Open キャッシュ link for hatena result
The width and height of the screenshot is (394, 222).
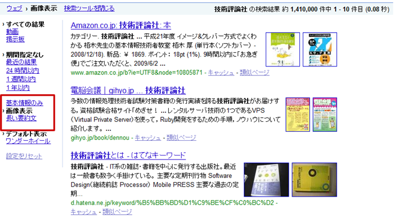[x=84, y=212]
